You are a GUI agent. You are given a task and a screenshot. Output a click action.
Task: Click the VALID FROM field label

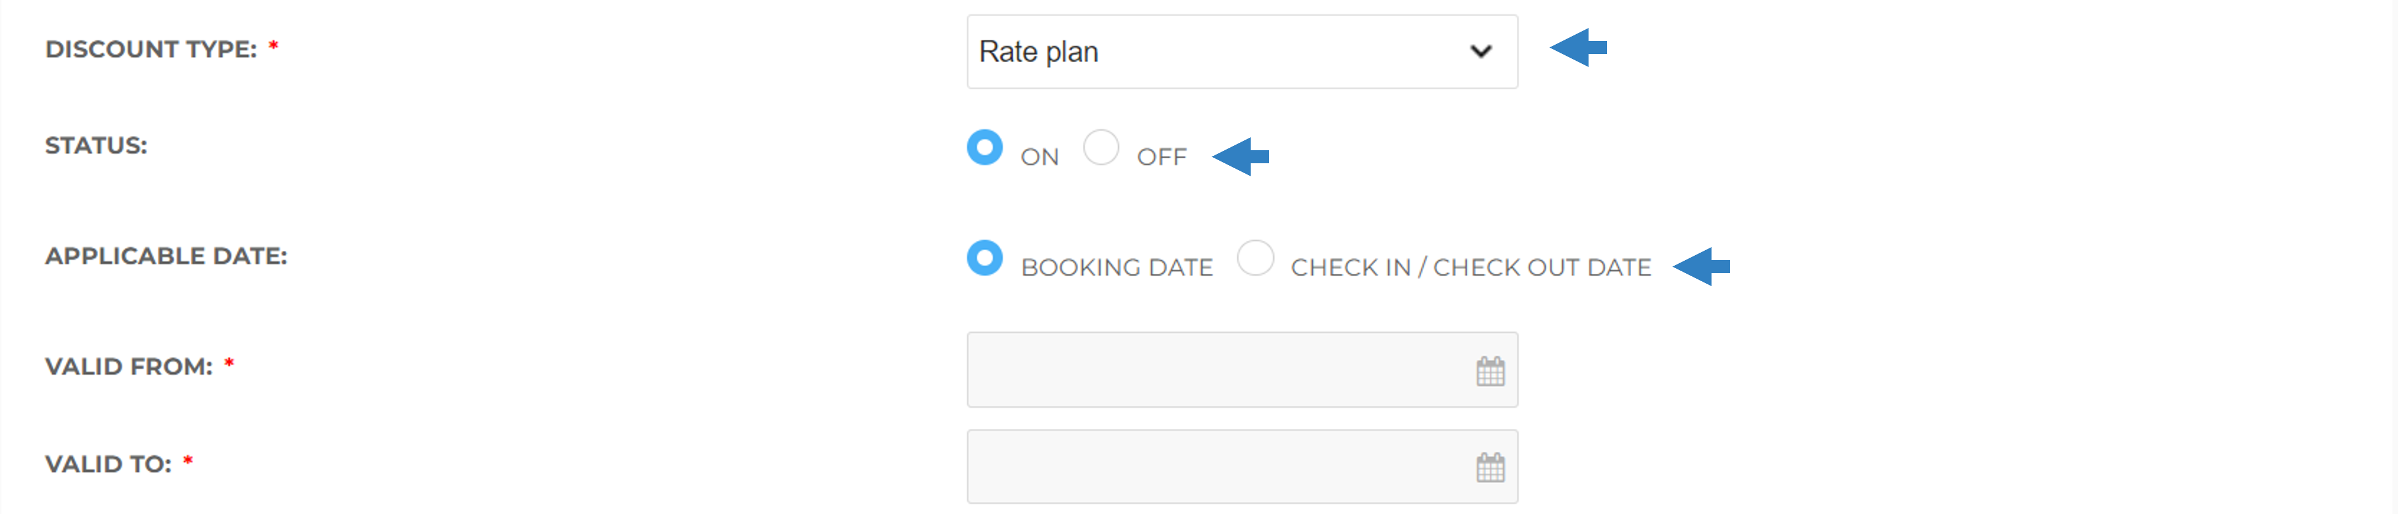click(129, 367)
